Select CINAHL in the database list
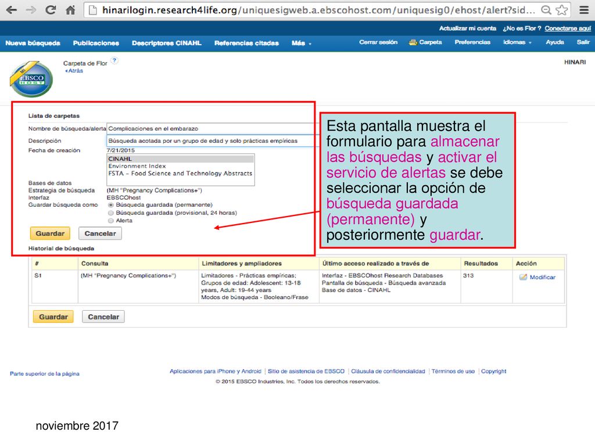This screenshot has width=595, height=446. pos(181,159)
